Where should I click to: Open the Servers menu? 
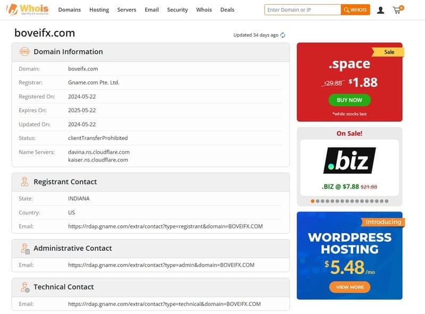pos(126,10)
